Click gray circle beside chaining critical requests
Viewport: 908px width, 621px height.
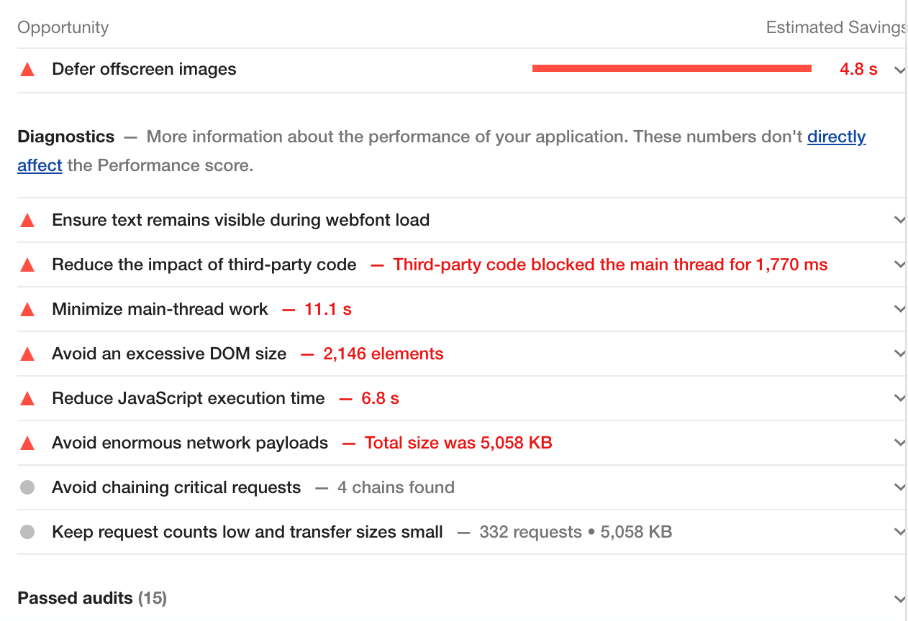click(27, 488)
